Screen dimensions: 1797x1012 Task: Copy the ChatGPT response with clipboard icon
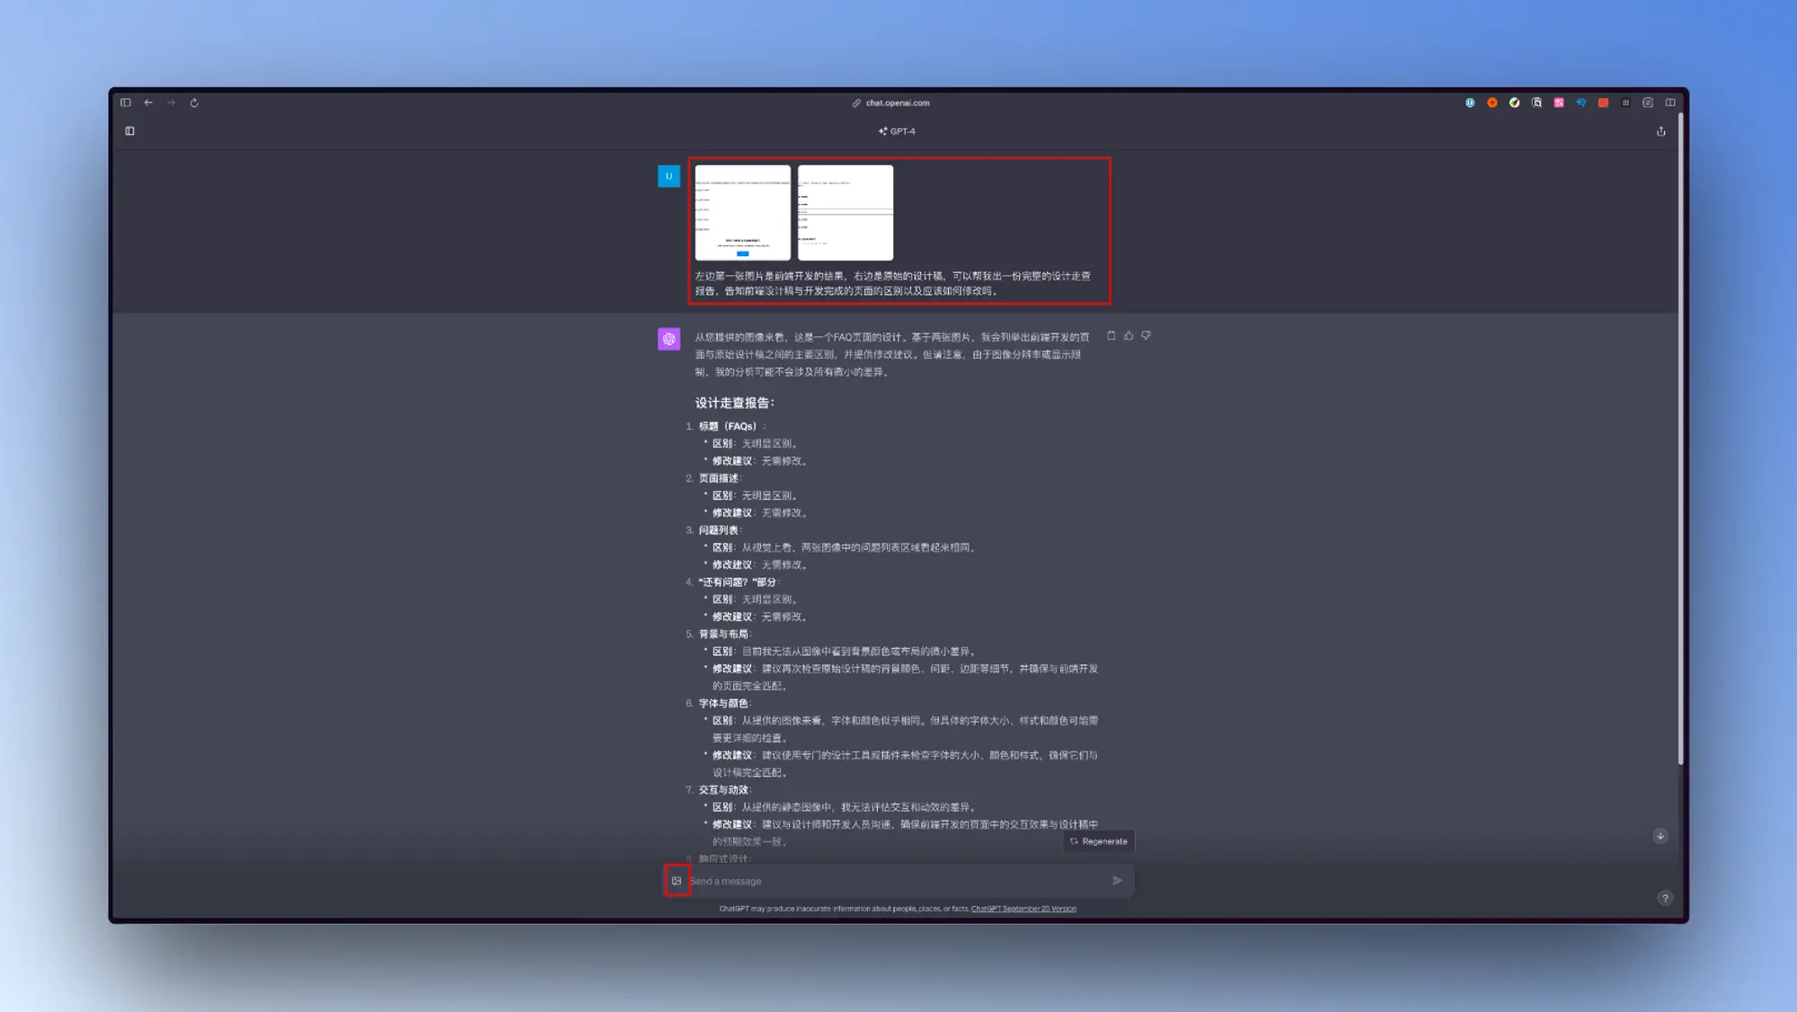(1111, 335)
